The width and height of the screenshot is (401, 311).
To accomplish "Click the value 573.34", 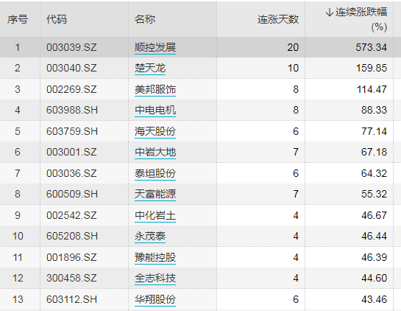I will click(x=372, y=47).
